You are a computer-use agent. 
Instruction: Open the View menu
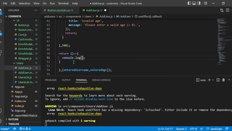[36, 3]
